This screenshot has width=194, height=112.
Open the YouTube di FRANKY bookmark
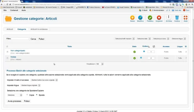click(x=109, y=7)
